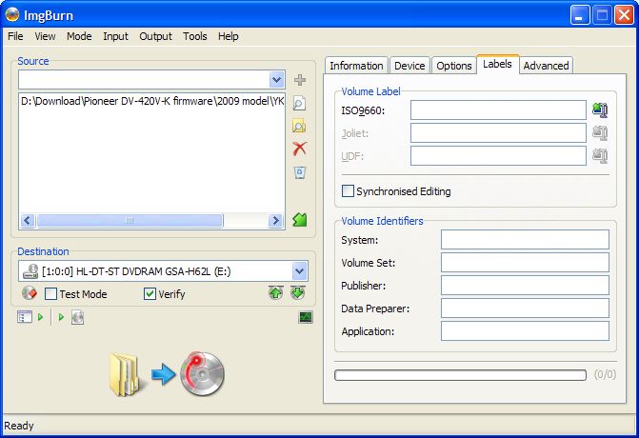Enable the Test Mode checkbox
This screenshot has width=639, height=438.
(50, 294)
